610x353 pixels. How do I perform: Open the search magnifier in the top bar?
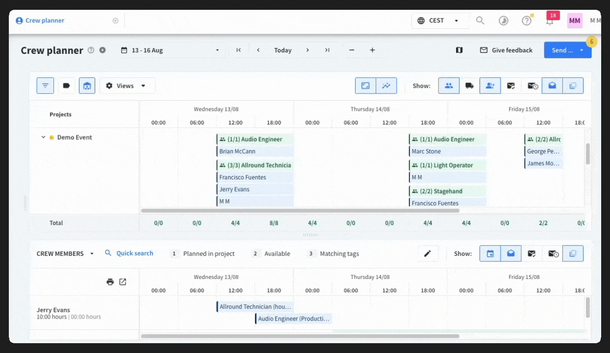[x=480, y=21]
